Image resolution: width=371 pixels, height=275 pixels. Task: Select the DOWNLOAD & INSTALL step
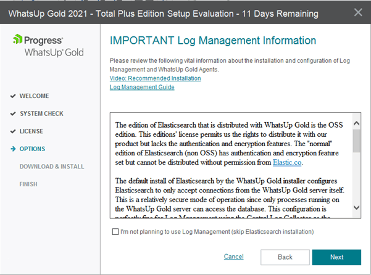[52, 166]
